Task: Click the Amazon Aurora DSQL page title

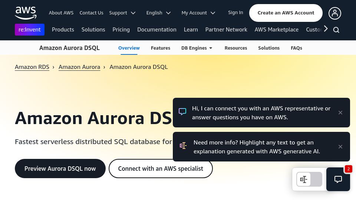Action: tap(69, 48)
